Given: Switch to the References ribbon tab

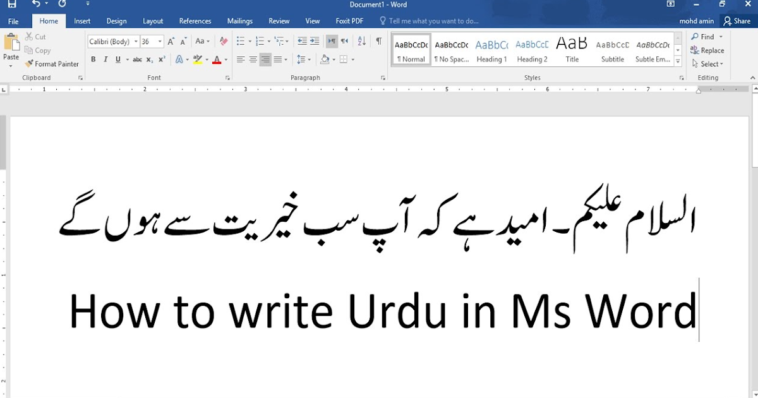Looking at the screenshot, I should pos(195,20).
